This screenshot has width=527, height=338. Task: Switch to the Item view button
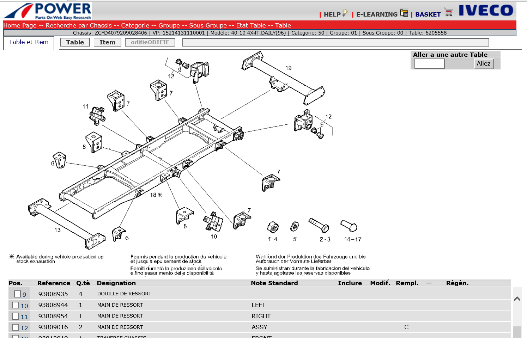[x=107, y=42]
